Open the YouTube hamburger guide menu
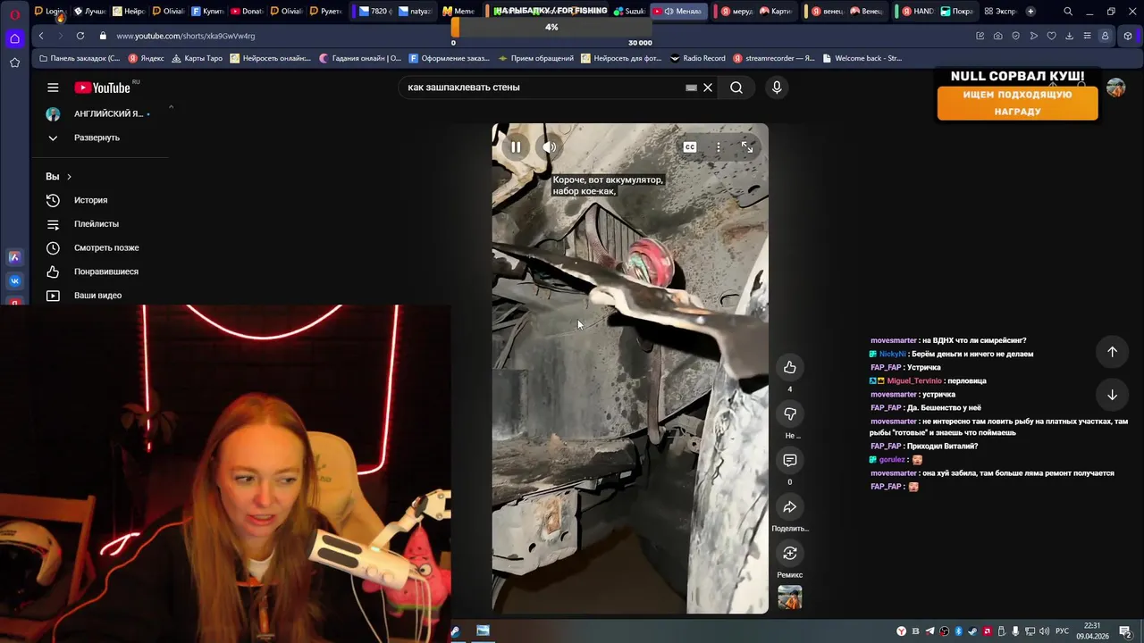1144x643 pixels. coord(53,88)
